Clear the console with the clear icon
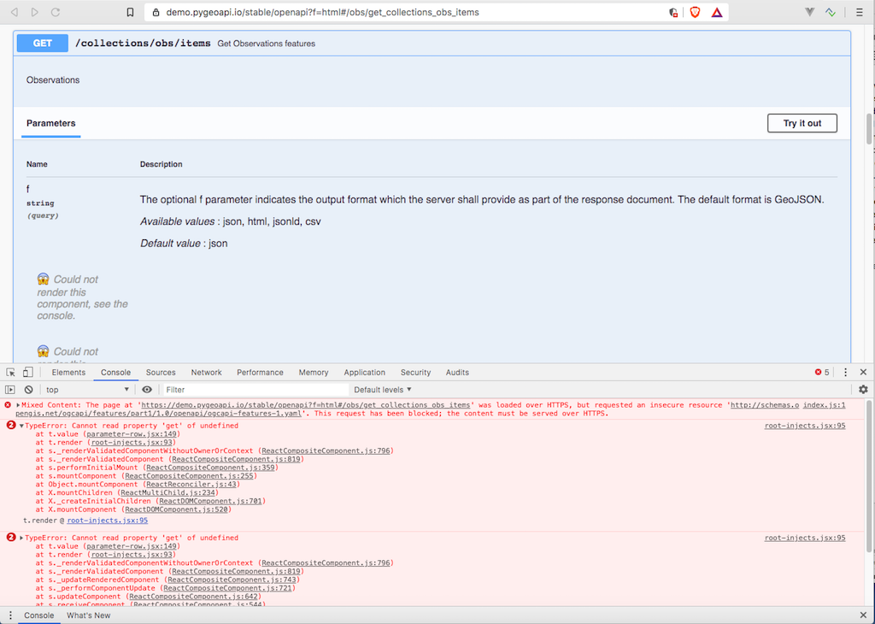The image size is (875, 624). tap(28, 390)
